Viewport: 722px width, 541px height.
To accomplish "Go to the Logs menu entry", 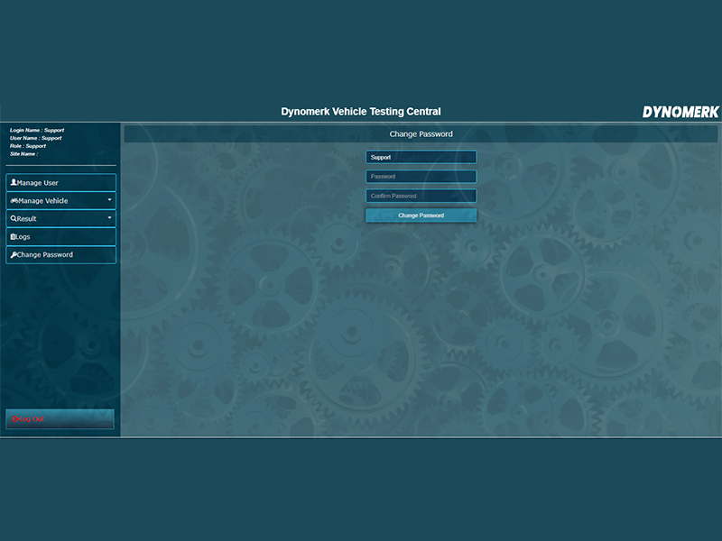I will coord(24,237).
